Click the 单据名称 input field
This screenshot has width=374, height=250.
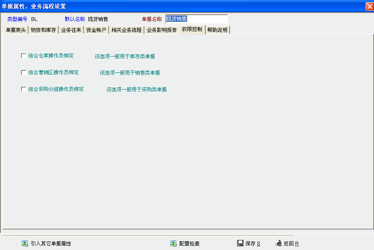point(196,19)
